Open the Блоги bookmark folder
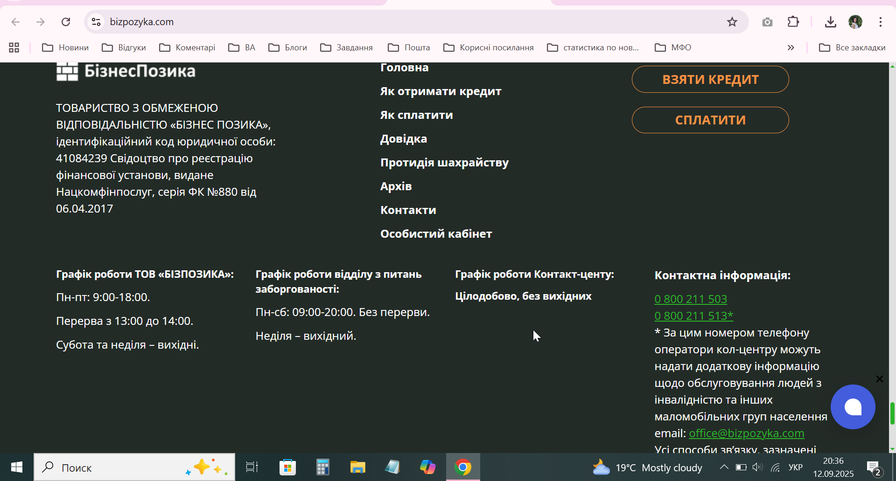This screenshot has height=481, width=896. coord(288,48)
